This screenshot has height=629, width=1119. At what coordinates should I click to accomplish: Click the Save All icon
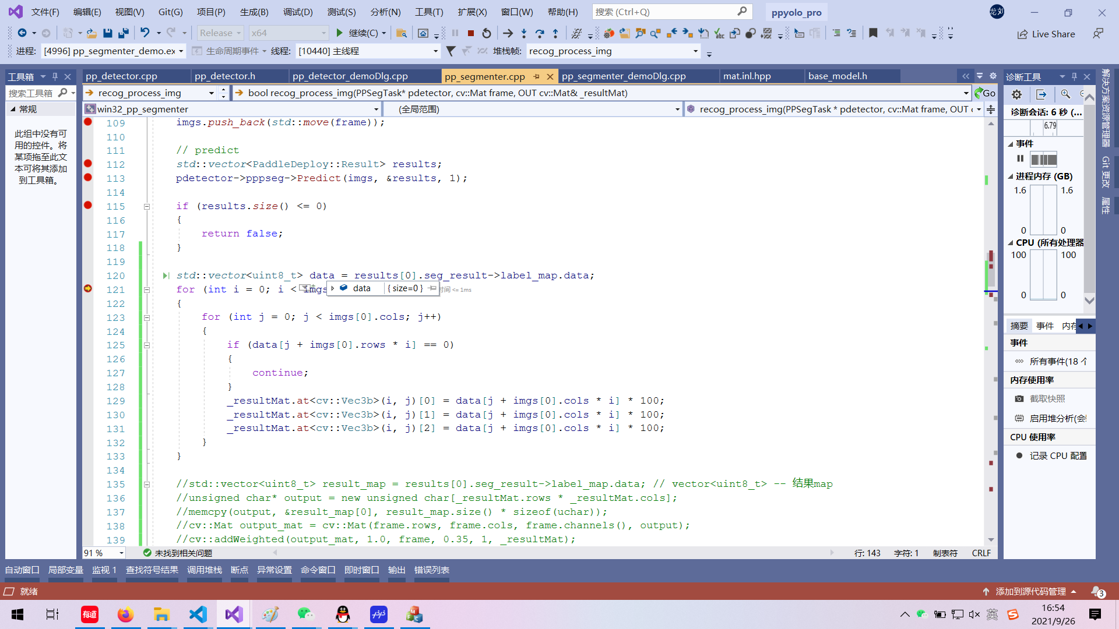click(124, 33)
